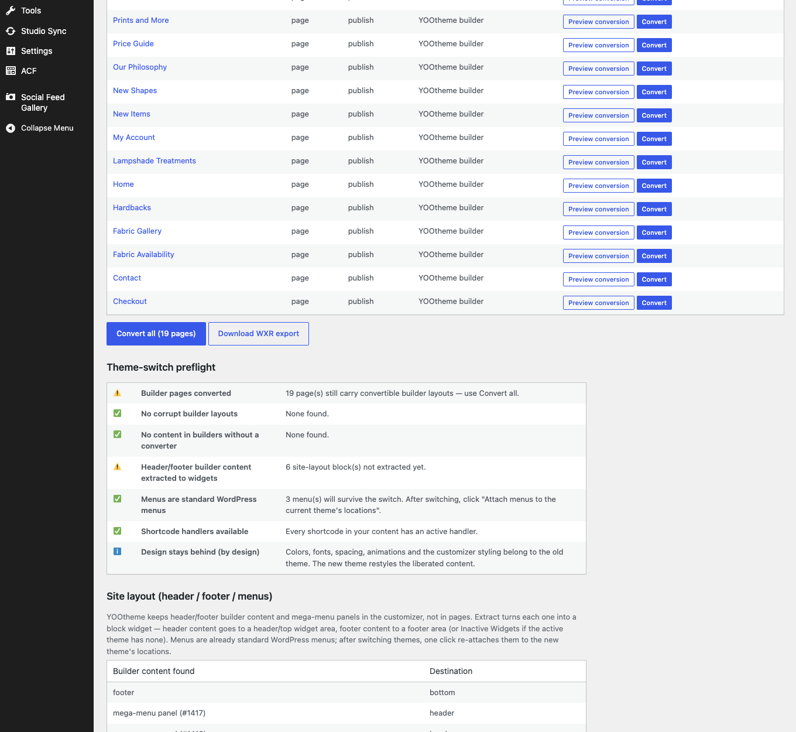Click warning icon beside Builder pages converted
Image resolution: width=796 pixels, height=732 pixels.
pos(117,393)
